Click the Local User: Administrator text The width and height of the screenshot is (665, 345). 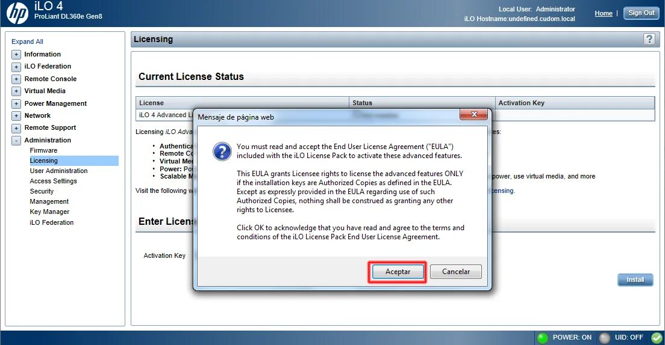tap(537, 9)
